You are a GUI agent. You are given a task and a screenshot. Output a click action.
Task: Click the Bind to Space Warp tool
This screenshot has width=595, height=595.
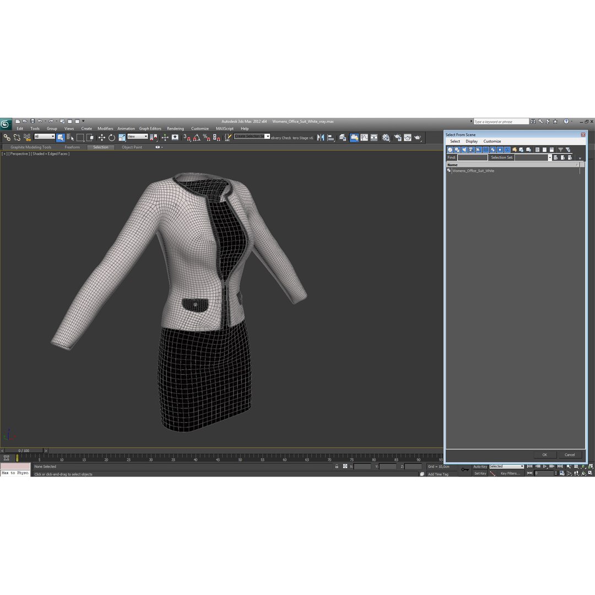click(x=28, y=137)
